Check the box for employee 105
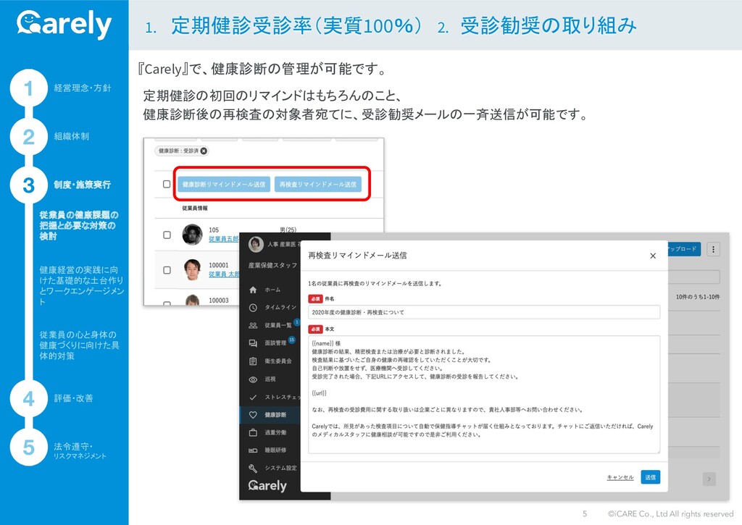The image size is (742, 525). (167, 235)
